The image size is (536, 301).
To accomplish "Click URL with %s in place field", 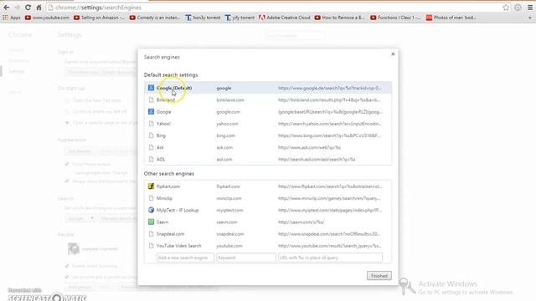I will pyautogui.click(x=330, y=258).
